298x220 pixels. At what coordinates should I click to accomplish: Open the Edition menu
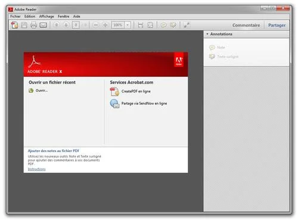pos(30,16)
